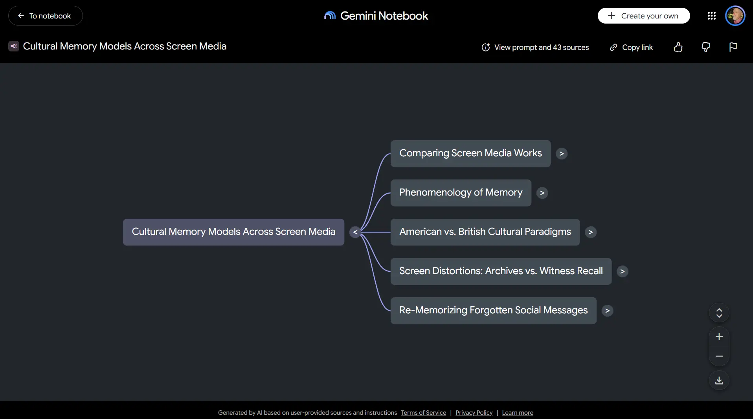Select American vs. British Cultural Paradigms node
This screenshot has width=753, height=419.
(485, 232)
